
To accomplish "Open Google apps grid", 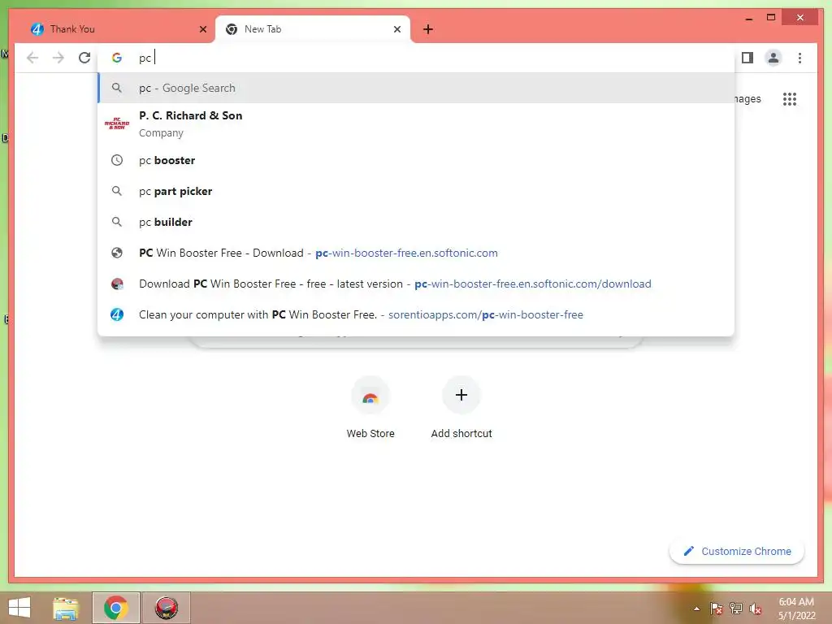I will (790, 99).
